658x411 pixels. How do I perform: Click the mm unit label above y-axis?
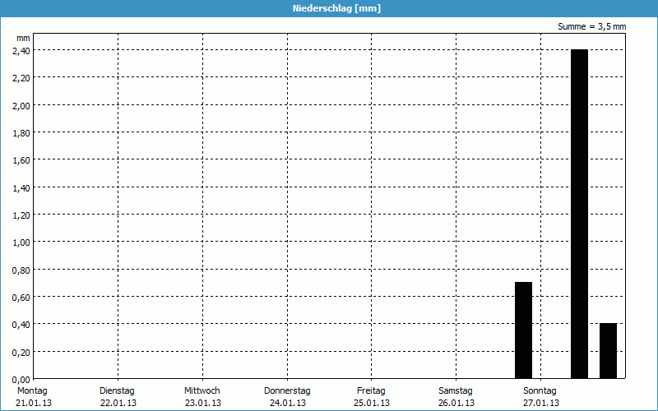[x=23, y=38]
